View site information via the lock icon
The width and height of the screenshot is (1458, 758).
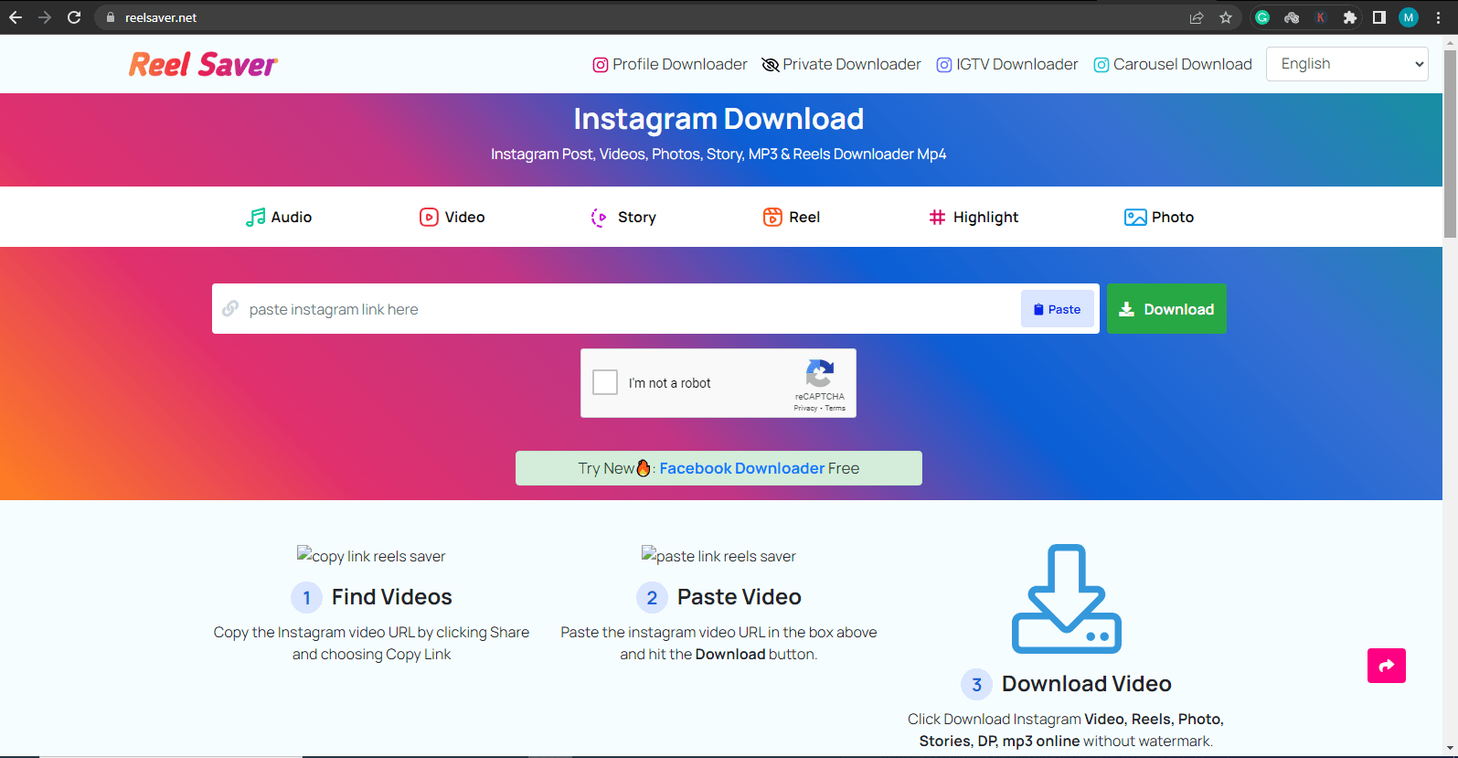[110, 17]
